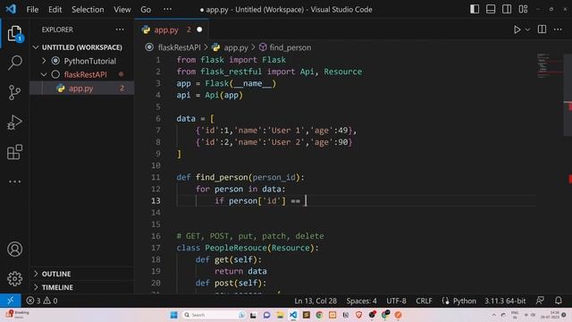
Task: Open the Accounts menu icon
Action: point(14,250)
